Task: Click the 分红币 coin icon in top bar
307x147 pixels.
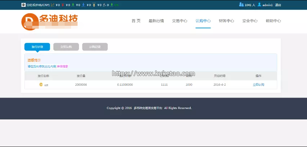Action: tap(23, 5)
